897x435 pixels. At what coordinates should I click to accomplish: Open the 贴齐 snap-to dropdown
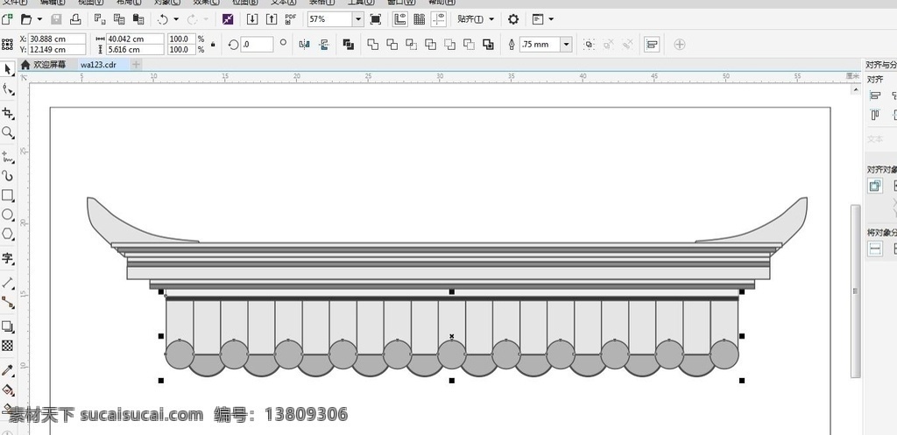476,19
